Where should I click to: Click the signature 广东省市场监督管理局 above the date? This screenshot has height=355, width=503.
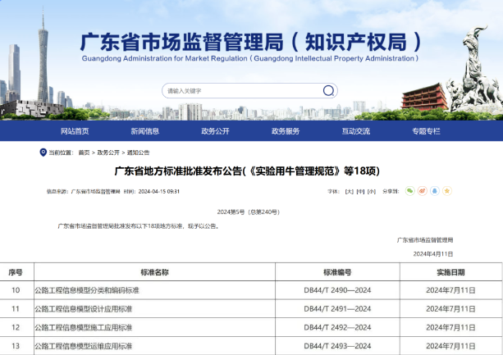point(425,239)
